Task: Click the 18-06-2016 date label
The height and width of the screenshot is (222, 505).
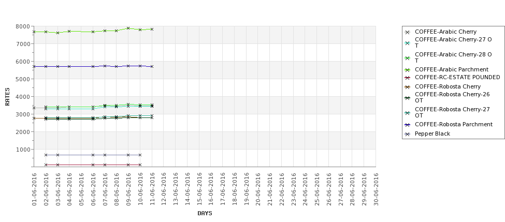Action: [x=235, y=189]
